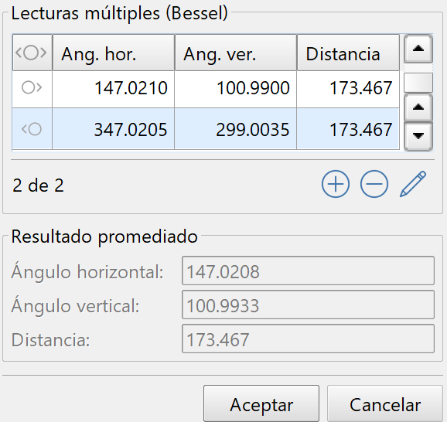Select the 299.0035 vertical angle cell

(x=235, y=129)
